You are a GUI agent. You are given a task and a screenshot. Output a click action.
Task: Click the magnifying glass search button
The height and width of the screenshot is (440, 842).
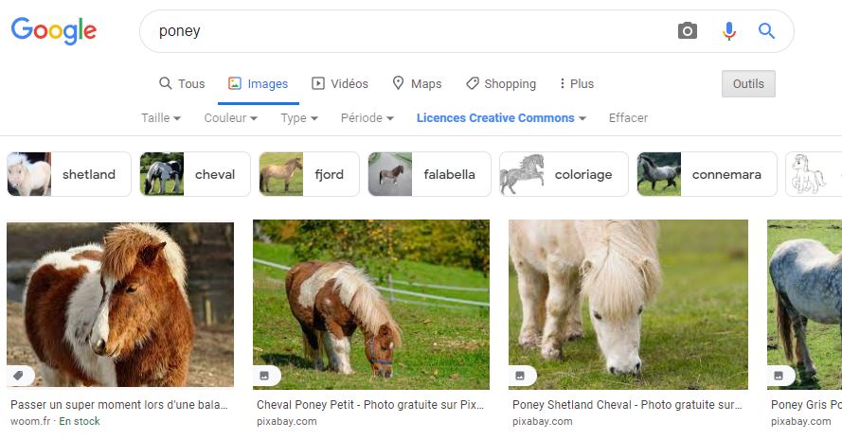click(x=766, y=31)
